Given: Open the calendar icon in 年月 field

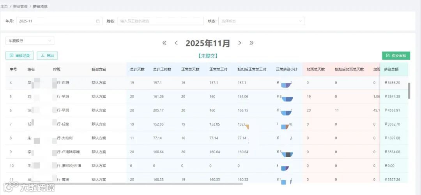Looking at the screenshot, I should click(98, 21).
